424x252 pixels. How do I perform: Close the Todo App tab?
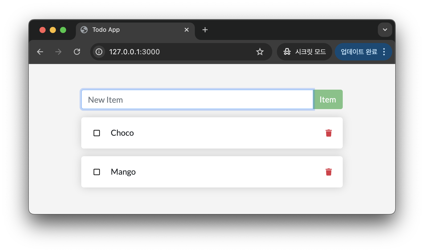[x=187, y=30]
